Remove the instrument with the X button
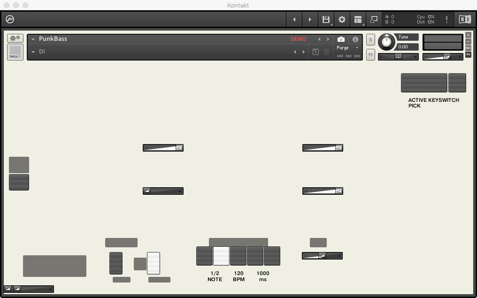The height and width of the screenshot is (298, 477). [x=468, y=35]
